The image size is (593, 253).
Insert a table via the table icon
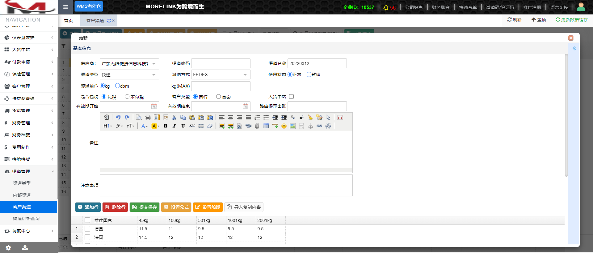click(266, 126)
